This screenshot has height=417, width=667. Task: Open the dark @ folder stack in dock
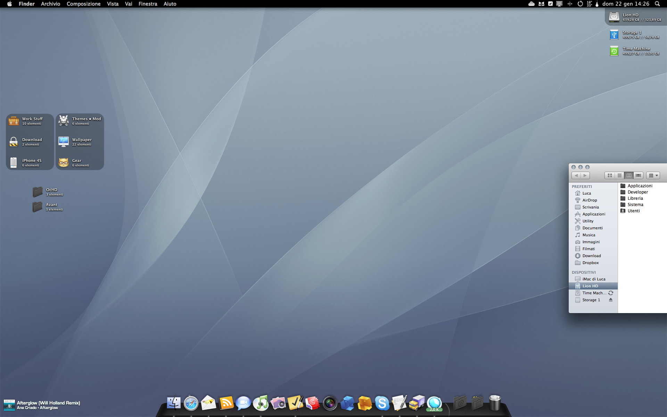460,403
